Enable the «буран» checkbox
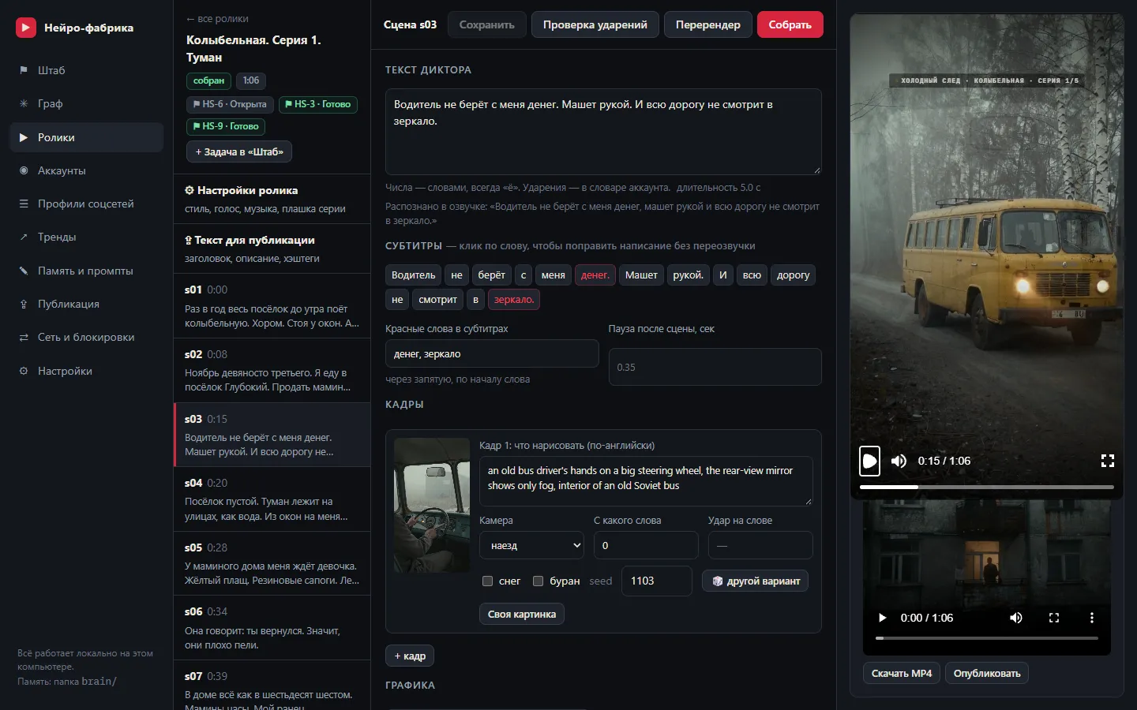Screen dimensions: 1137x710 pos(538,581)
